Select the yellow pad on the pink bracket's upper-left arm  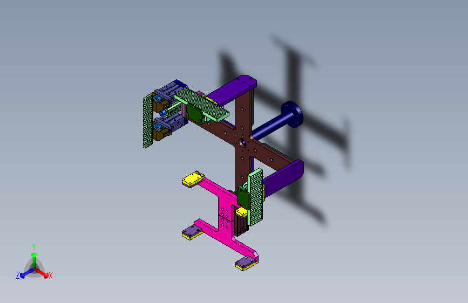(x=193, y=179)
